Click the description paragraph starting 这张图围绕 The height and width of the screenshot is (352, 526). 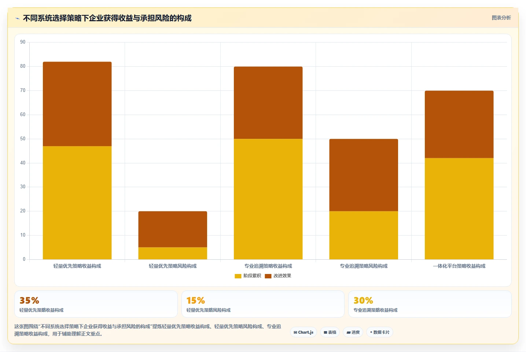[148, 330]
